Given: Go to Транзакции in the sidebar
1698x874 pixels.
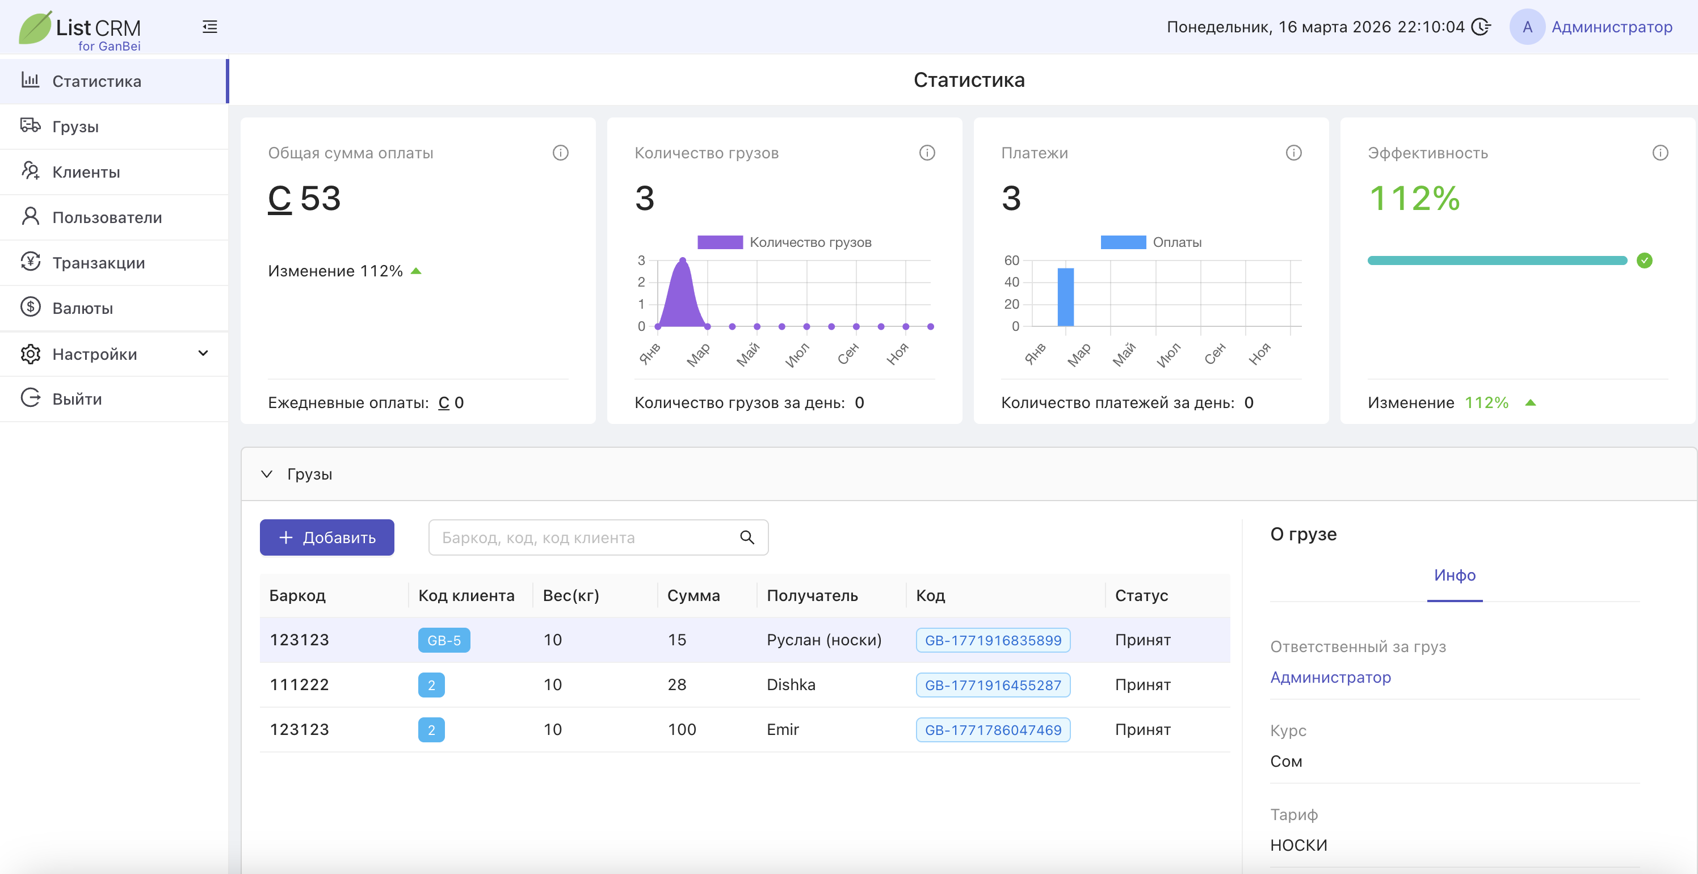Looking at the screenshot, I should tap(98, 262).
